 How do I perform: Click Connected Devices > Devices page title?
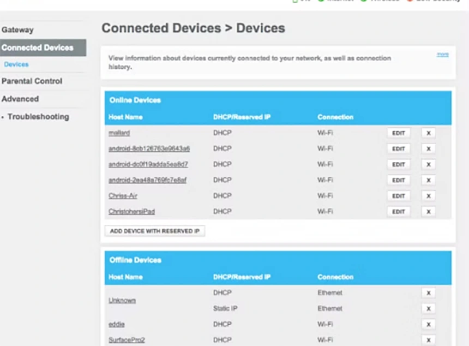[193, 28]
